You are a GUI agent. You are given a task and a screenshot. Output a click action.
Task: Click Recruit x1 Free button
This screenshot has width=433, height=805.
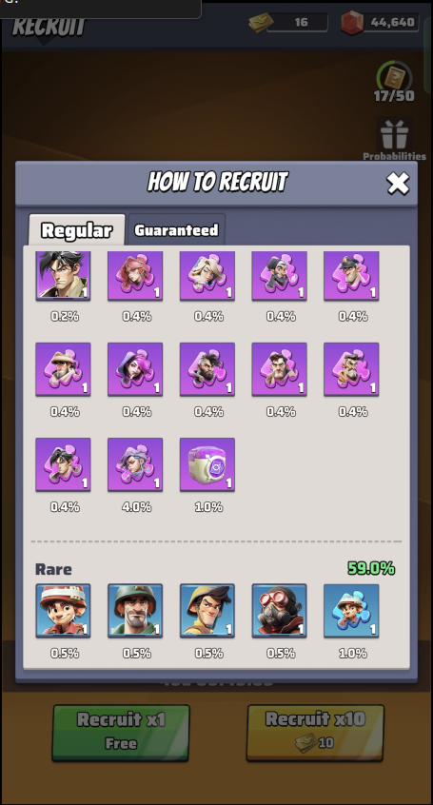[x=121, y=733]
